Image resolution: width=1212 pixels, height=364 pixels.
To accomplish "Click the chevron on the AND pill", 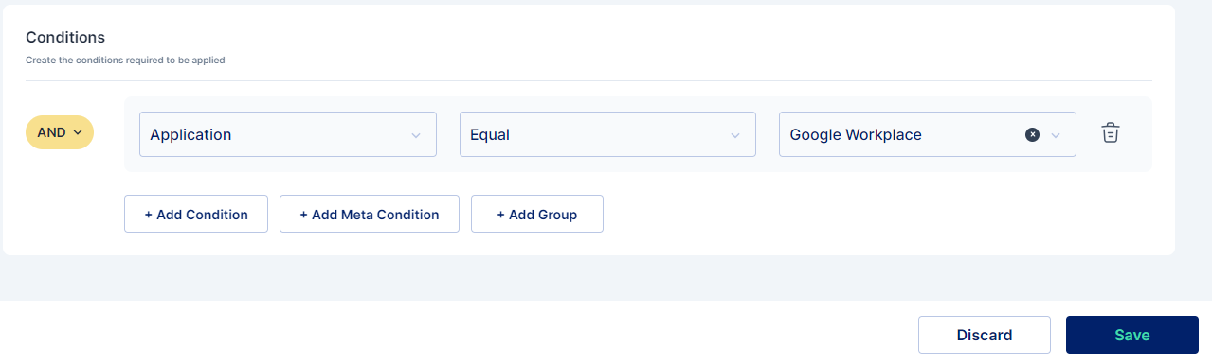I will [78, 132].
